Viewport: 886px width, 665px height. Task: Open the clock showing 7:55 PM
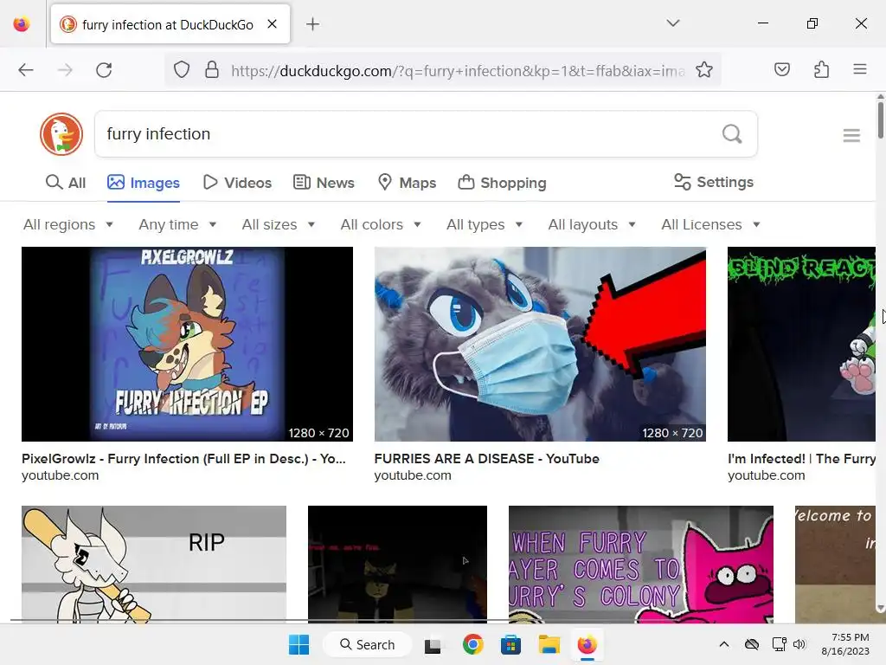click(845, 644)
